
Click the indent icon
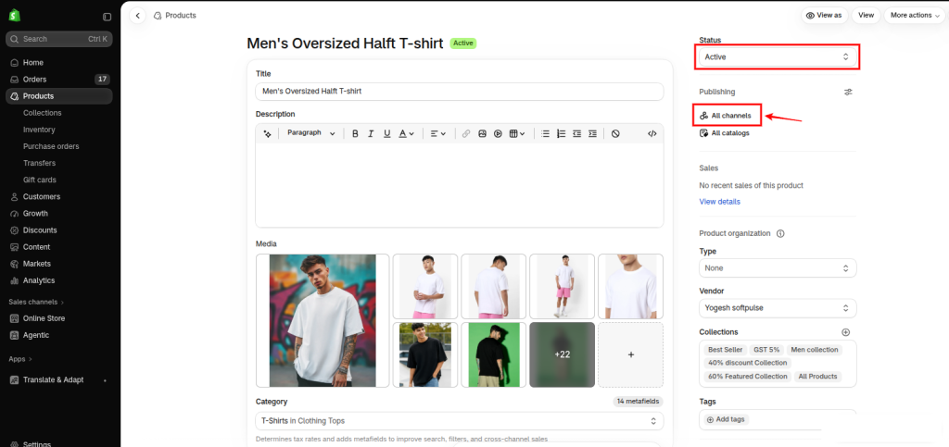(x=592, y=133)
